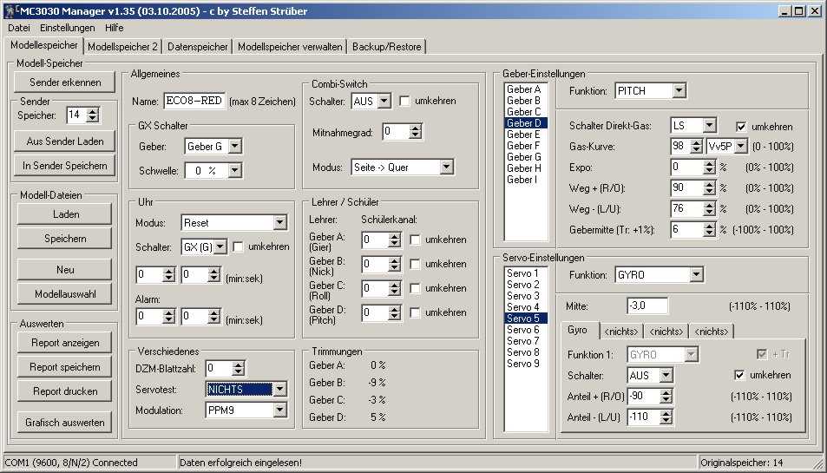
Task: Open Gyro Schalter AUS dropdown
Action: [x=666, y=375]
